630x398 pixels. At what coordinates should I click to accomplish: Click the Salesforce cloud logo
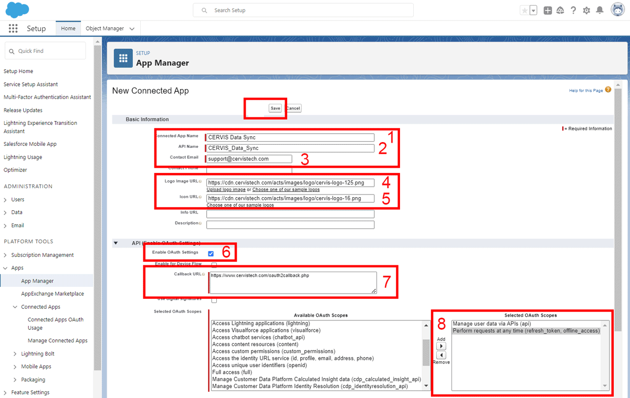(17, 10)
